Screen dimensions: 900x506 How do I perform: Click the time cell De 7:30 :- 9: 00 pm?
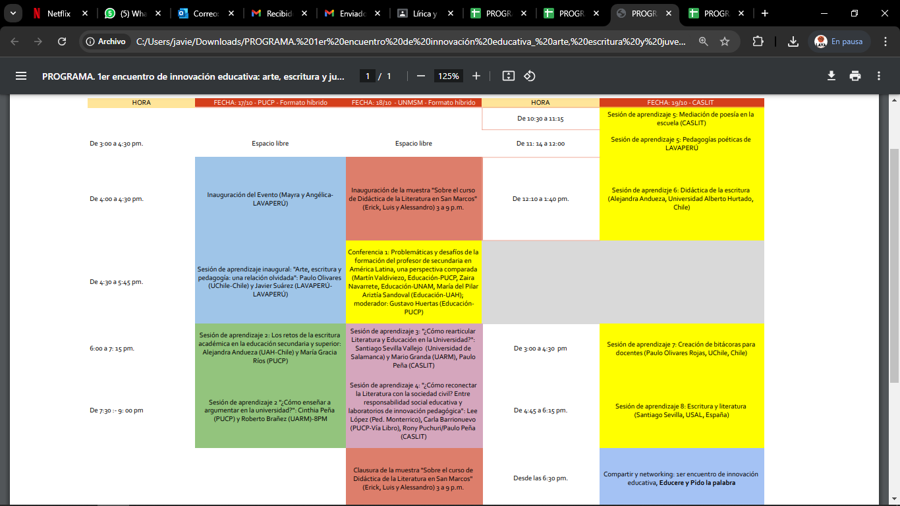point(116,410)
